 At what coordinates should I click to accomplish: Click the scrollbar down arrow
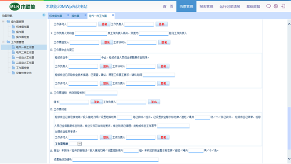point(289,159)
